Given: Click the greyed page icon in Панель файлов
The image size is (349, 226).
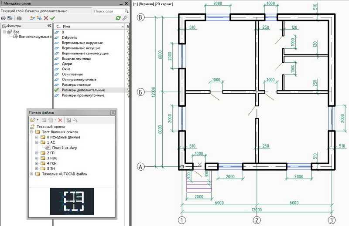Looking at the screenshot, I should (x=51, y=120).
